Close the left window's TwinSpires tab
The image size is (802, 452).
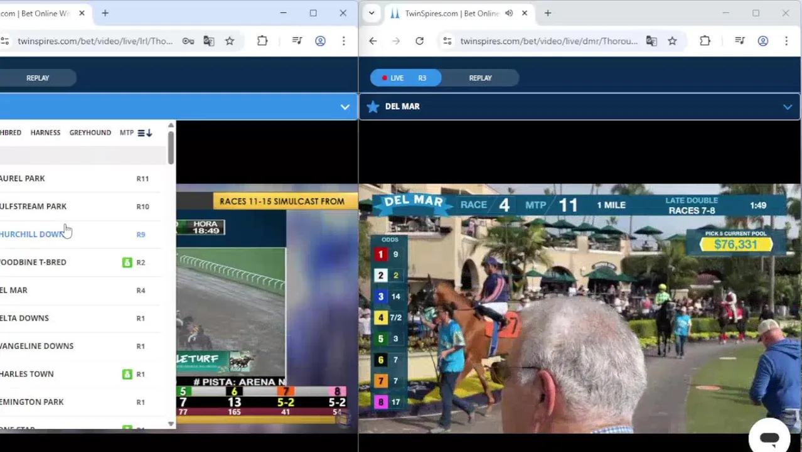[82, 13]
